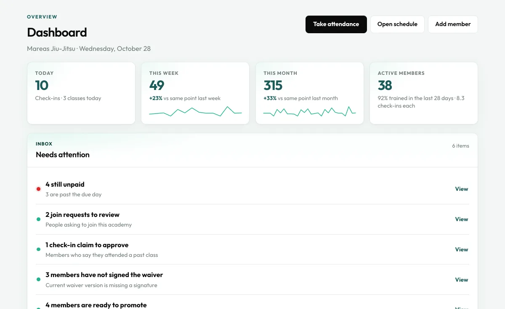505x309 pixels.
Task: Select the Active Members card showing 38
Action: (x=424, y=93)
